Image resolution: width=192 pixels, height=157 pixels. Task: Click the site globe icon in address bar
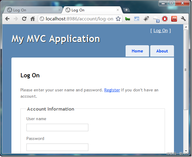pyautogui.click(x=42, y=19)
